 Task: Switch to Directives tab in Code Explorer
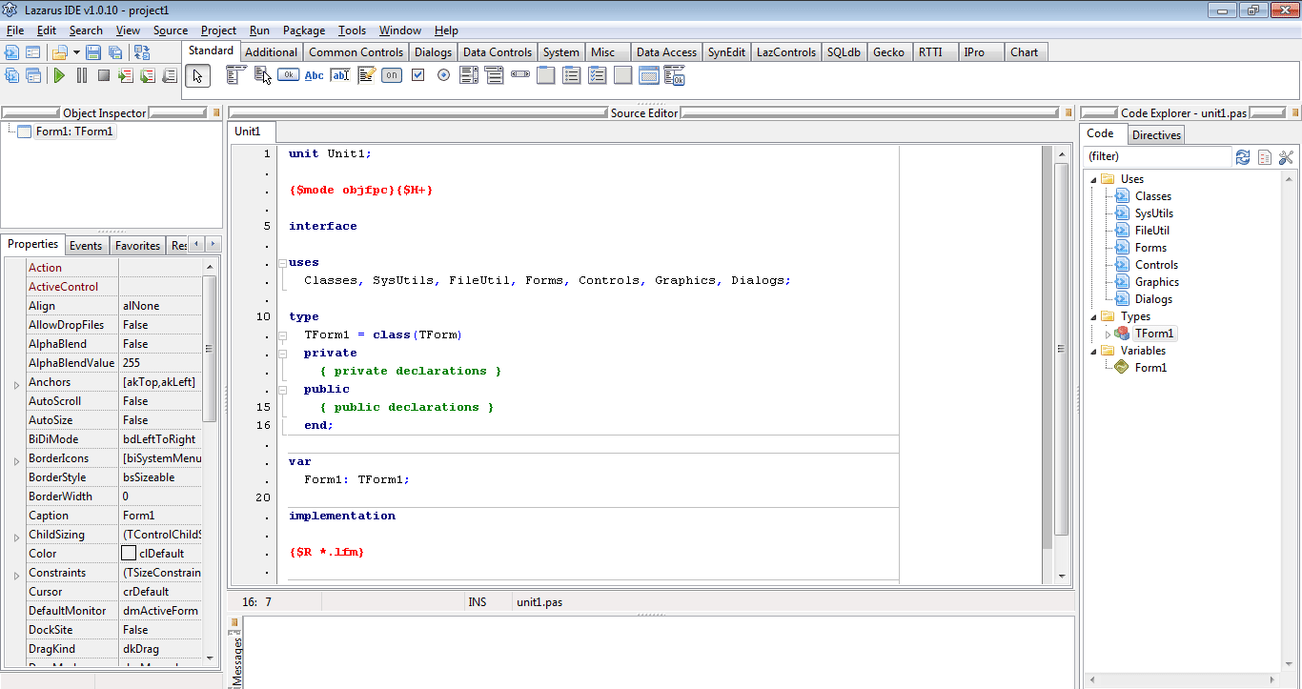1156,134
